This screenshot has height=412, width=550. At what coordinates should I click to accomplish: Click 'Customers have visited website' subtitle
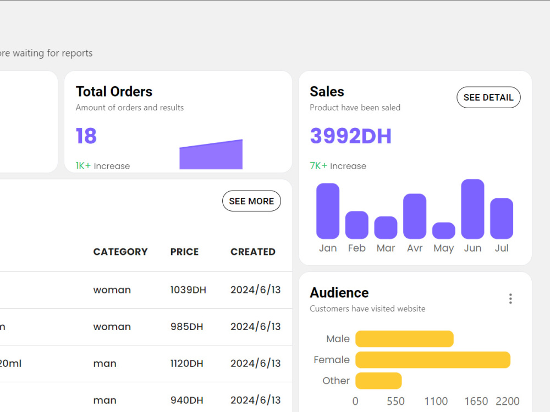click(x=367, y=309)
